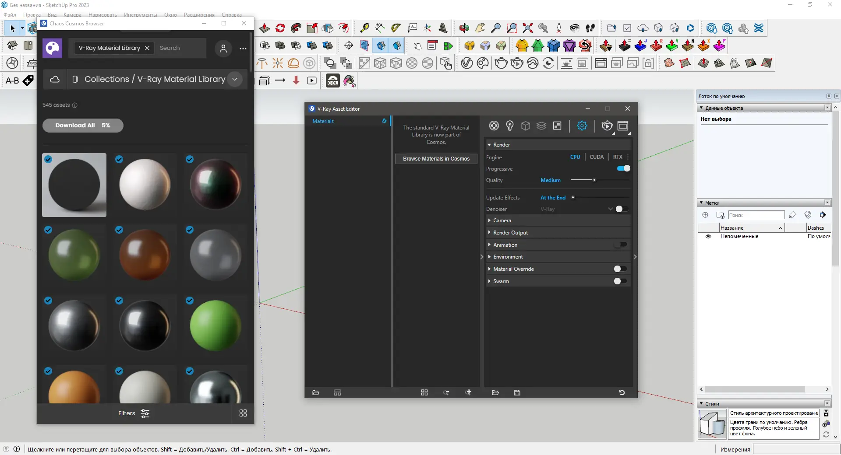The height and width of the screenshot is (455, 841).
Task: Select the Tape Measure tool
Action: click(x=364, y=28)
